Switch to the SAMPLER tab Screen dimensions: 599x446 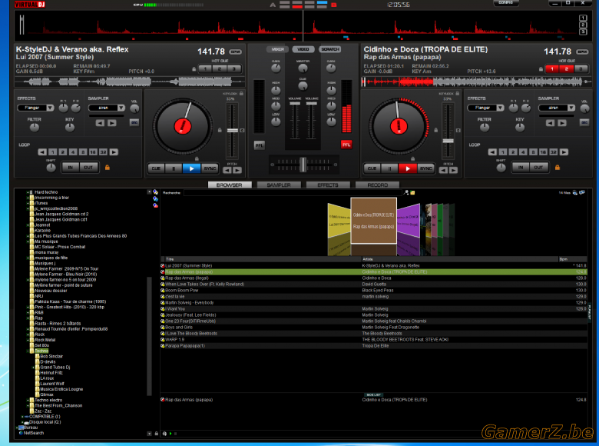(x=279, y=185)
